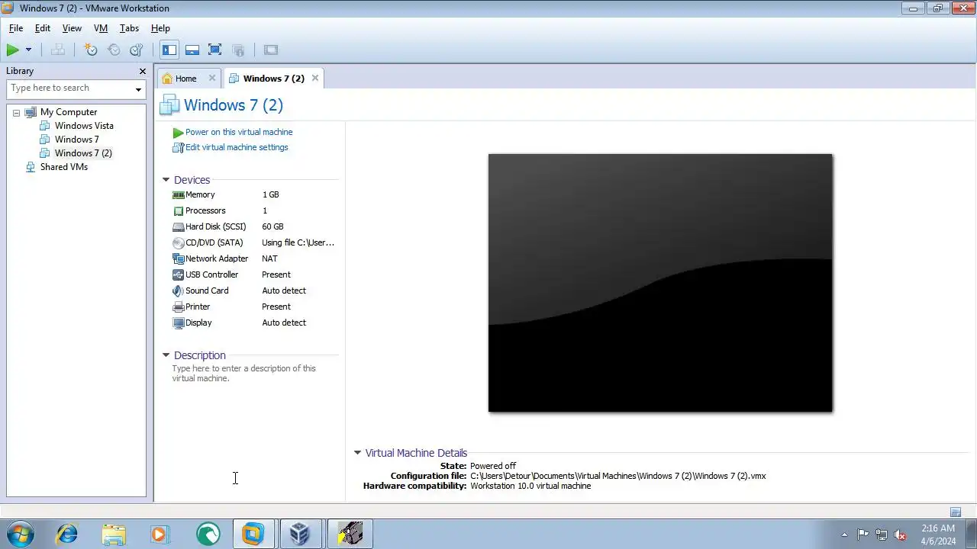Screen dimensions: 977x549
Task: Click the VMware Workstation taskbar button
Action: click(253, 535)
